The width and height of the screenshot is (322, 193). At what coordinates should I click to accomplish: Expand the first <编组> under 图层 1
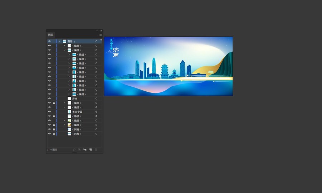[64, 46]
